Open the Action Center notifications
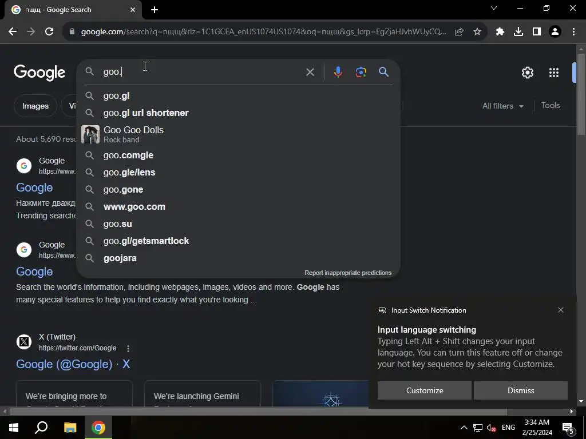The width and height of the screenshot is (586, 439). [x=568, y=428]
